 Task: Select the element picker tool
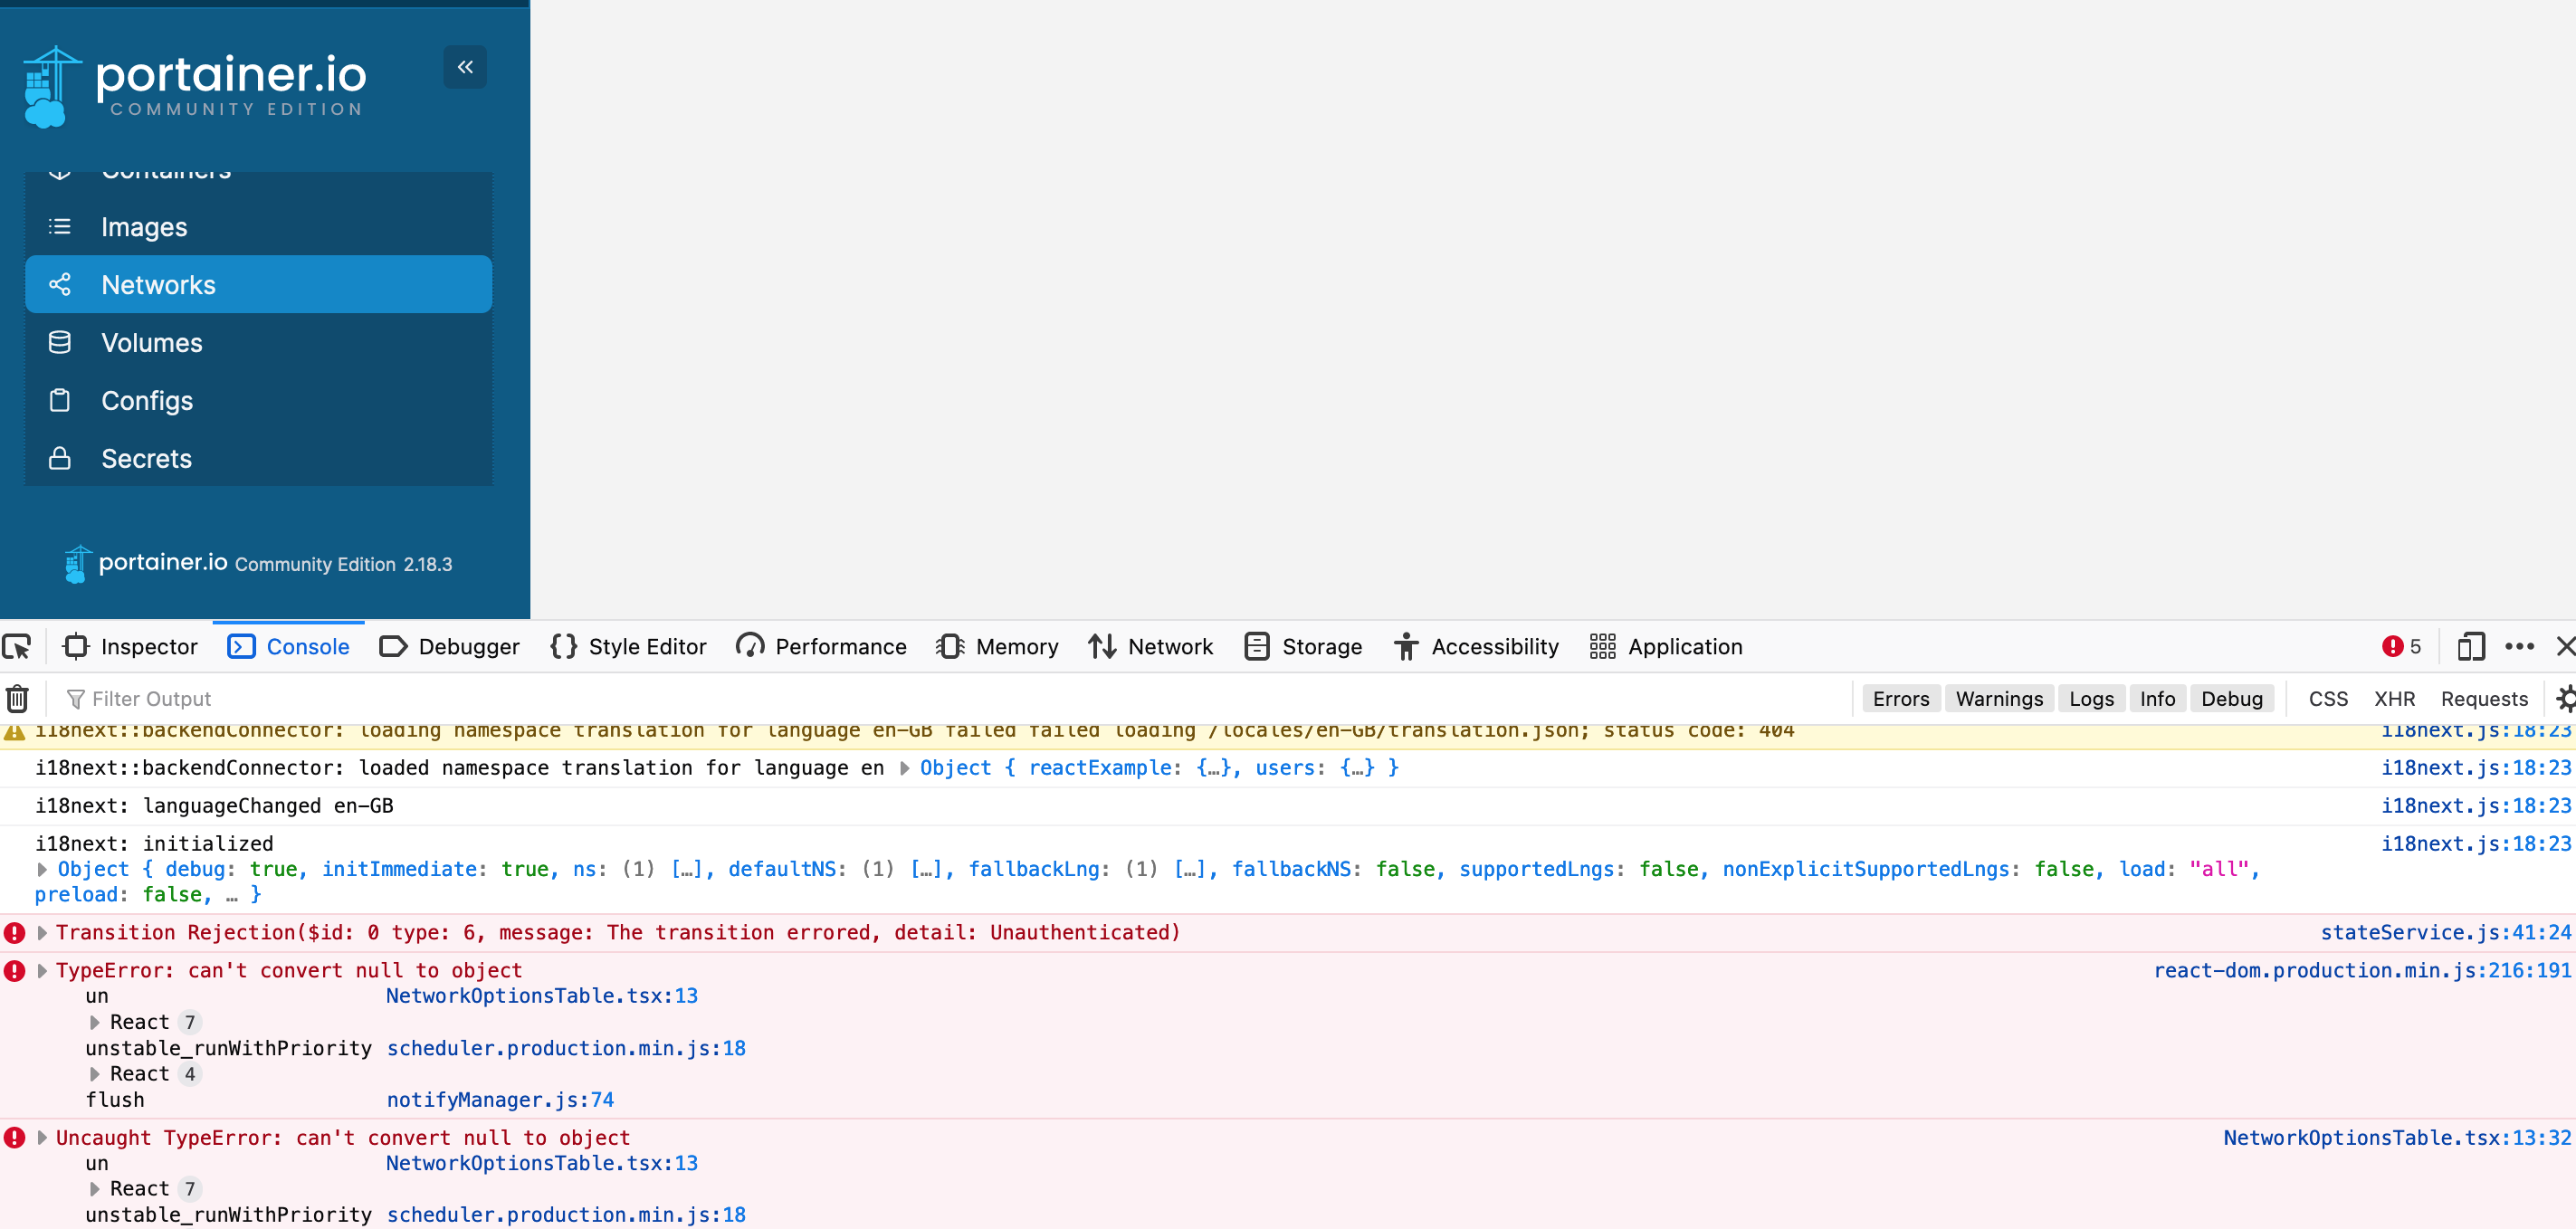pos(17,646)
